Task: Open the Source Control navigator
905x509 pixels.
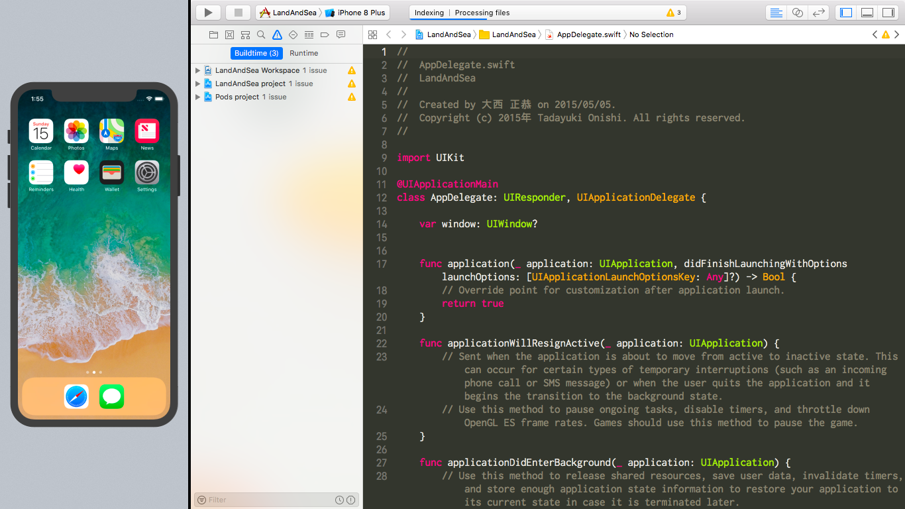Action: (x=229, y=34)
